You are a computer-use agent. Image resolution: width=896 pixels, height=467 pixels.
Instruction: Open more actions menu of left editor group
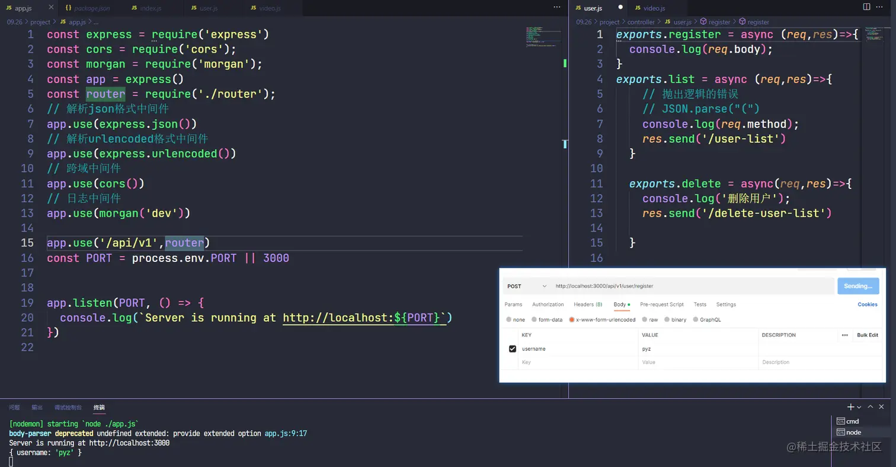556,7
